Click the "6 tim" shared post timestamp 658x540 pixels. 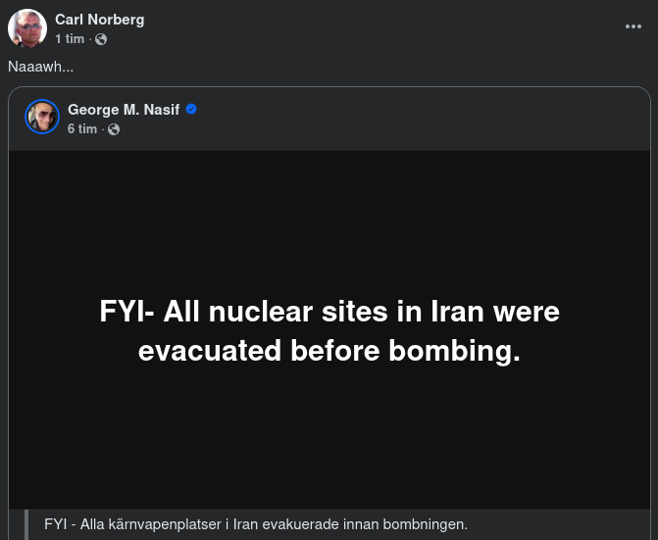[x=81, y=129]
